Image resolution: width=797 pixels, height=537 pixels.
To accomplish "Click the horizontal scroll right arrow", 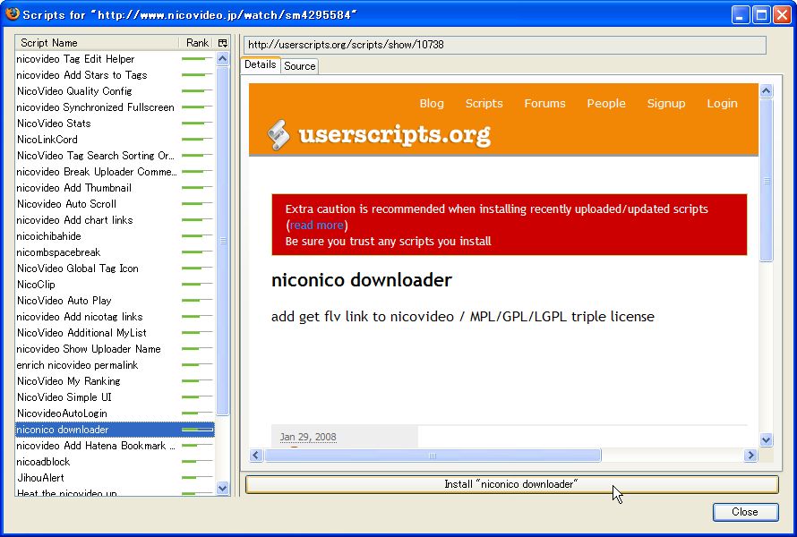I will coord(750,456).
